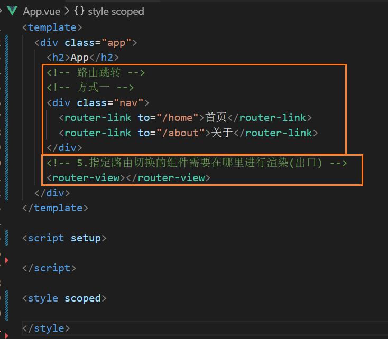The height and width of the screenshot is (339, 388).
Task: Click the "/home" attribute value
Action: (x=178, y=117)
